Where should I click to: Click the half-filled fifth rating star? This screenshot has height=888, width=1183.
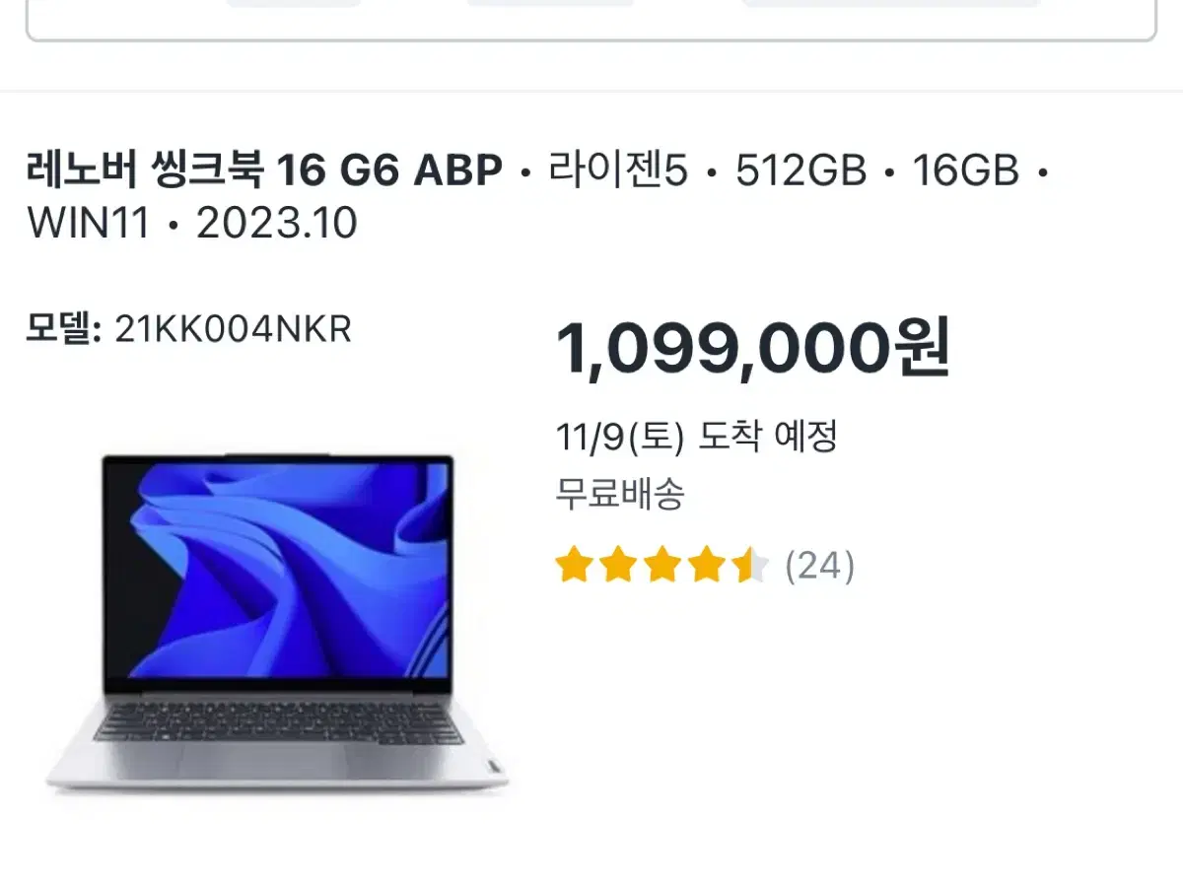[x=750, y=566]
